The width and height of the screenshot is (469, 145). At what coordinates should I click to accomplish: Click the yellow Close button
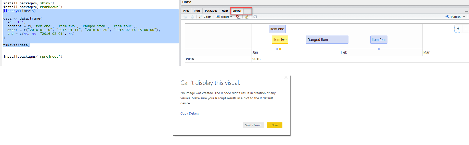click(275, 125)
